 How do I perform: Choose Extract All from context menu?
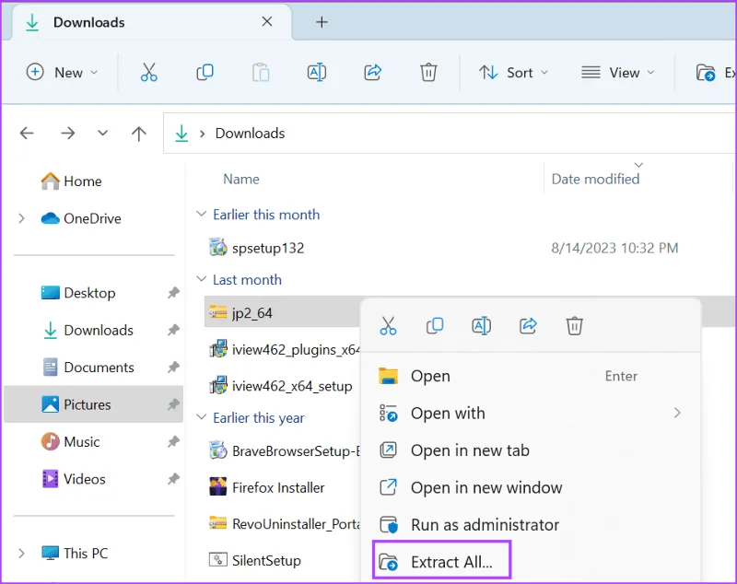click(x=441, y=561)
